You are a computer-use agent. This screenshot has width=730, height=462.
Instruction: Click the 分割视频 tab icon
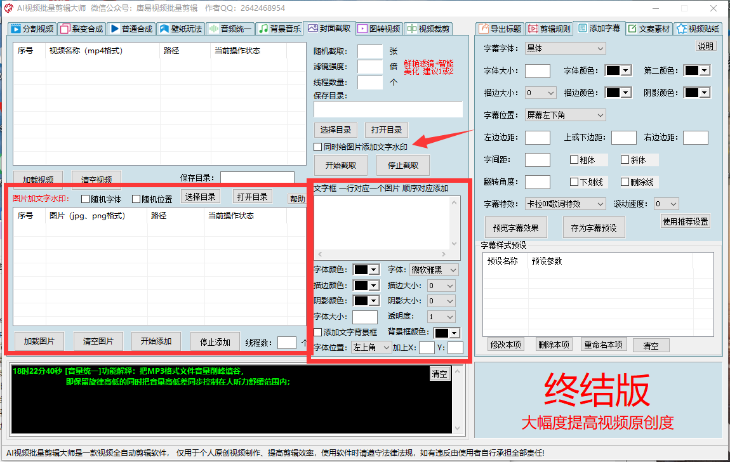tap(16, 29)
